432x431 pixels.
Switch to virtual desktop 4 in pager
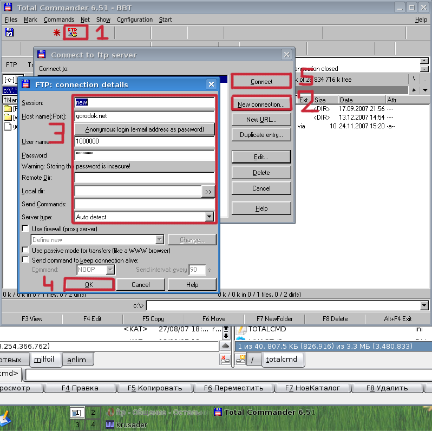click(93, 425)
